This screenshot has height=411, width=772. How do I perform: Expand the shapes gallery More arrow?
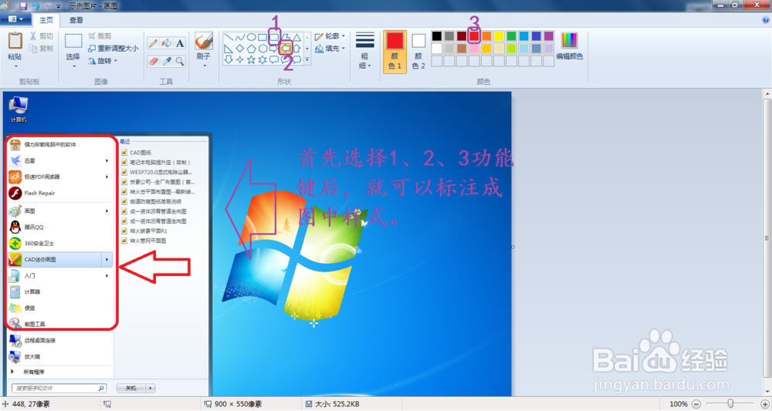pyautogui.click(x=307, y=59)
